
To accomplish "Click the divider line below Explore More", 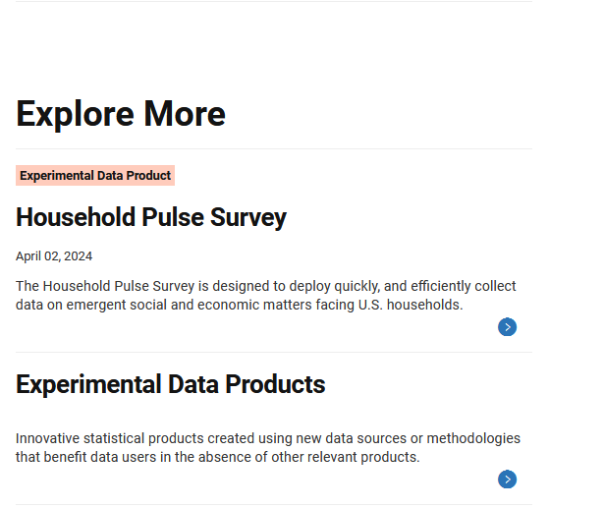I will (x=274, y=149).
